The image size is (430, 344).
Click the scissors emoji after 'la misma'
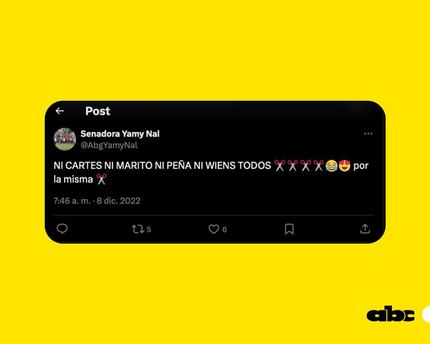(102, 180)
